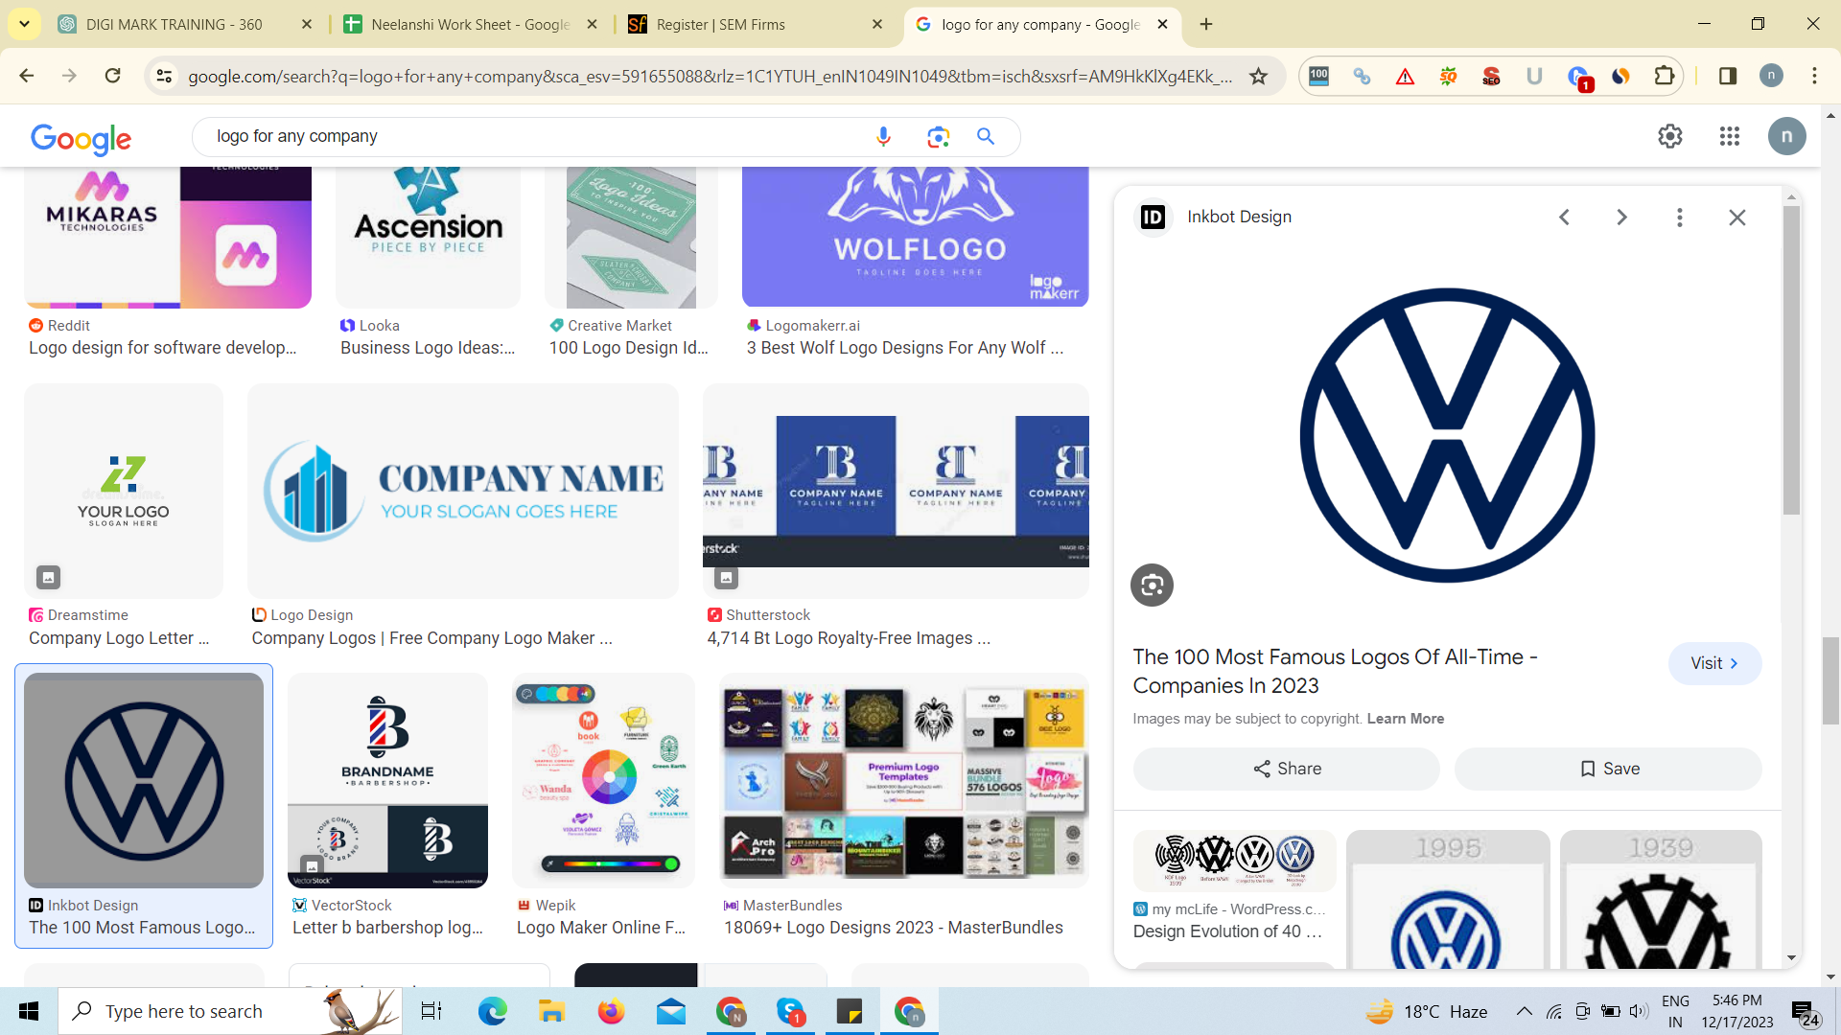Open the 1995 Volkswagen logo related image
The width and height of the screenshot is (1841, 1035).
click(x=1448, y=899)
